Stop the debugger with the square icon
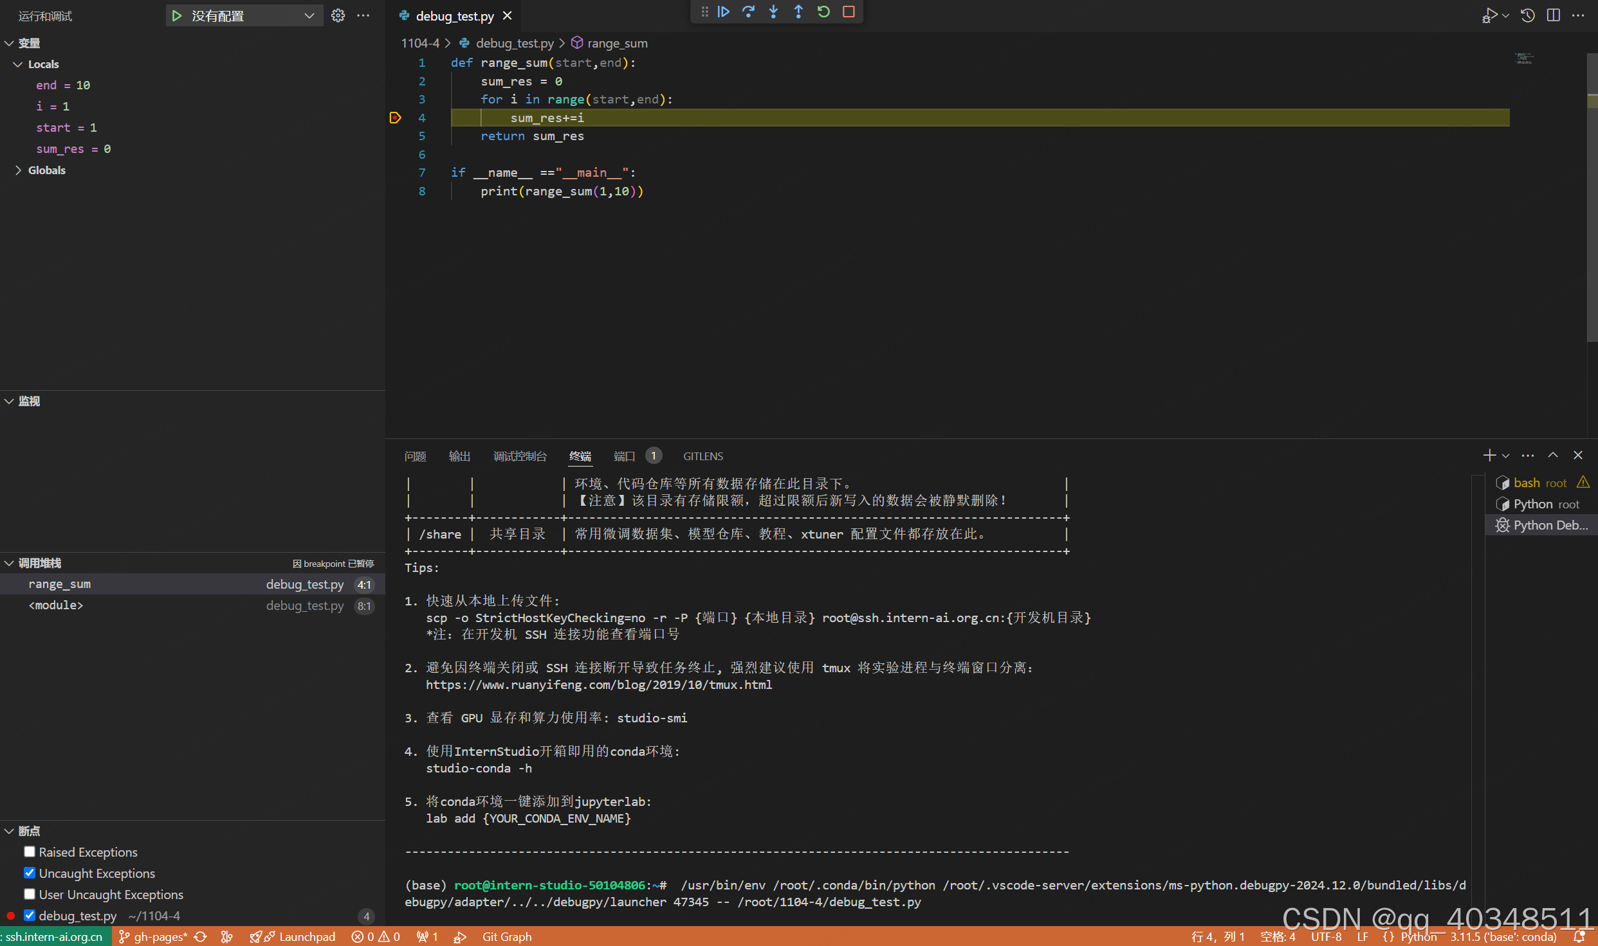The height and width of the screenshot is (946, 1598). pos(849,12)
